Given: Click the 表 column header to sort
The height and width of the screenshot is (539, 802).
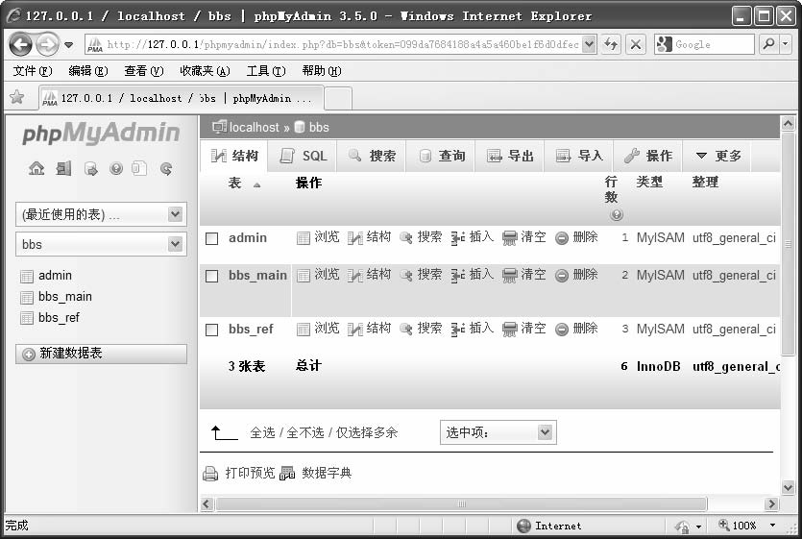Looking at the screenshot, I should 234,183.
